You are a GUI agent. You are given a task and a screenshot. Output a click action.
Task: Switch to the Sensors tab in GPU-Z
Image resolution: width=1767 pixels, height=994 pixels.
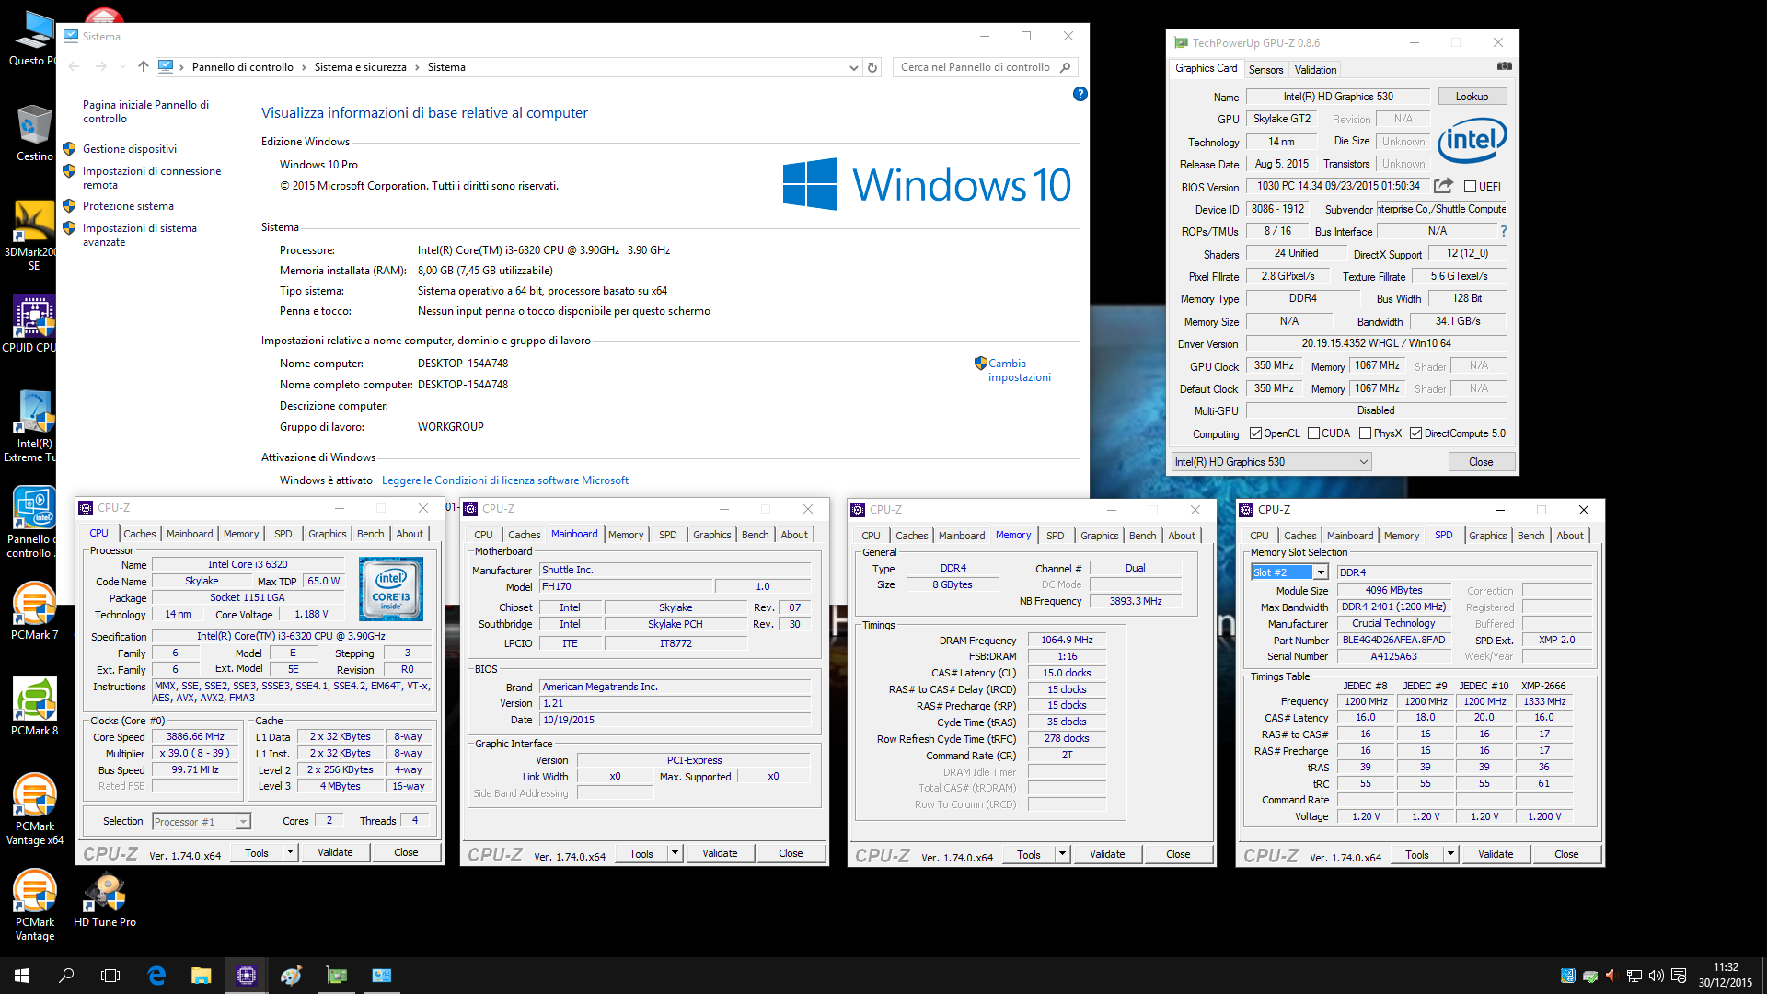1265,70
